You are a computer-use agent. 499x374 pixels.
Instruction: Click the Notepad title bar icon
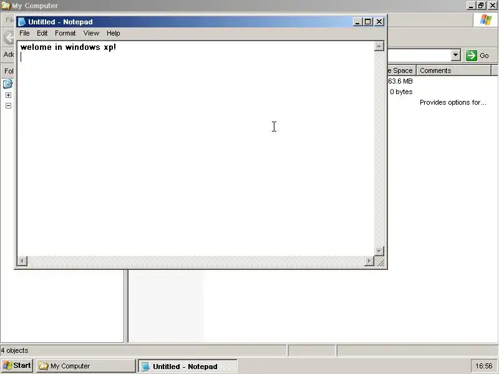click(22, 22)
